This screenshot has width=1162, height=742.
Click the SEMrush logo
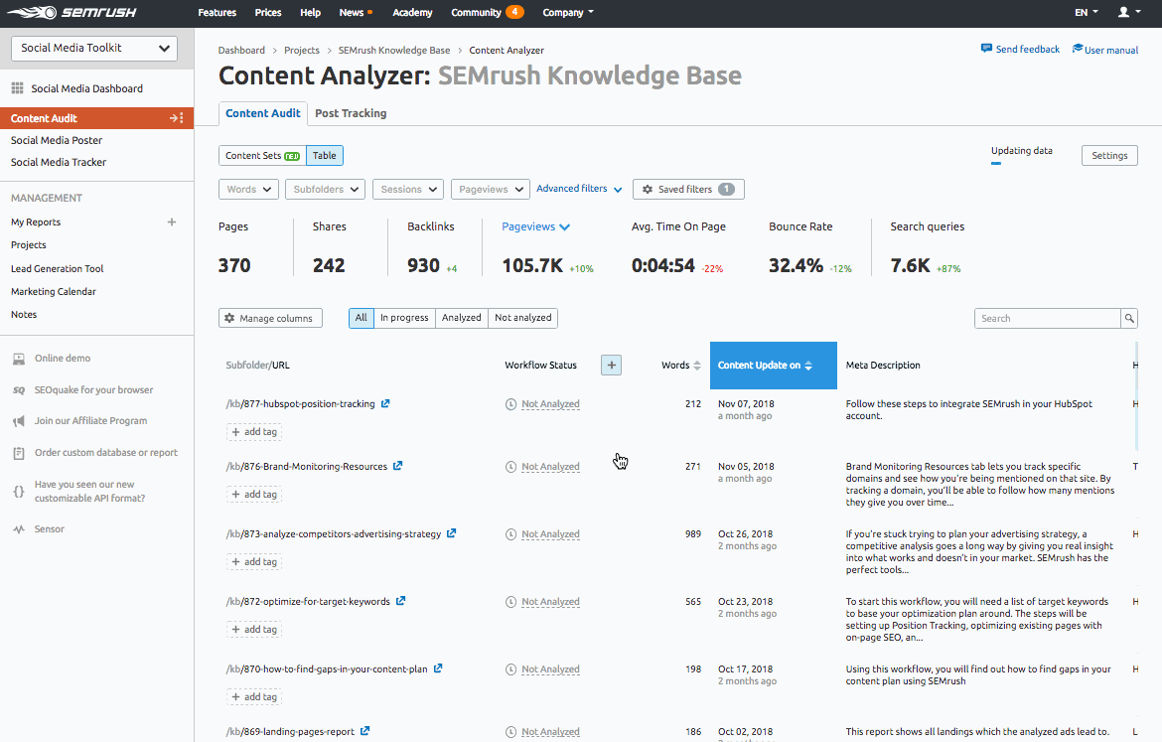[x=72, y=13]
